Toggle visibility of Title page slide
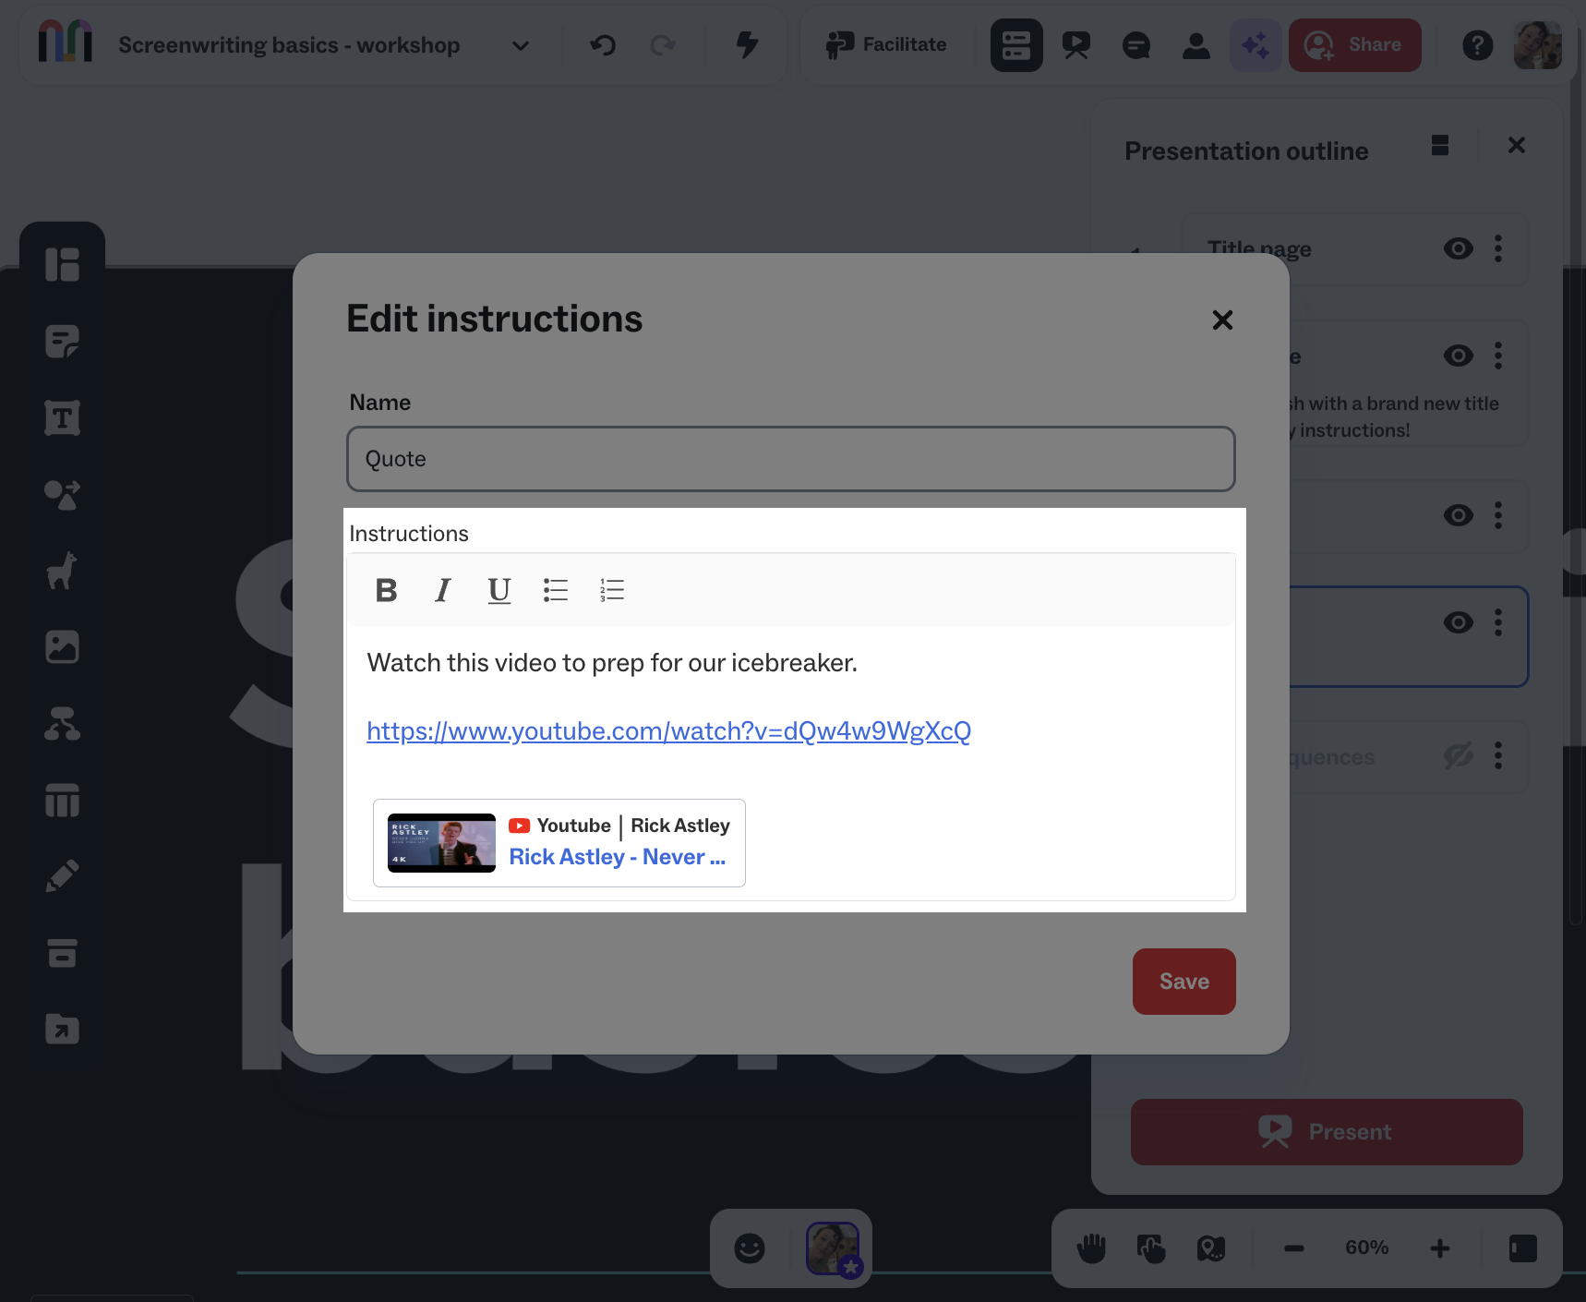This screenshot has height=1302, width=1586. (x=1458, y=248)
